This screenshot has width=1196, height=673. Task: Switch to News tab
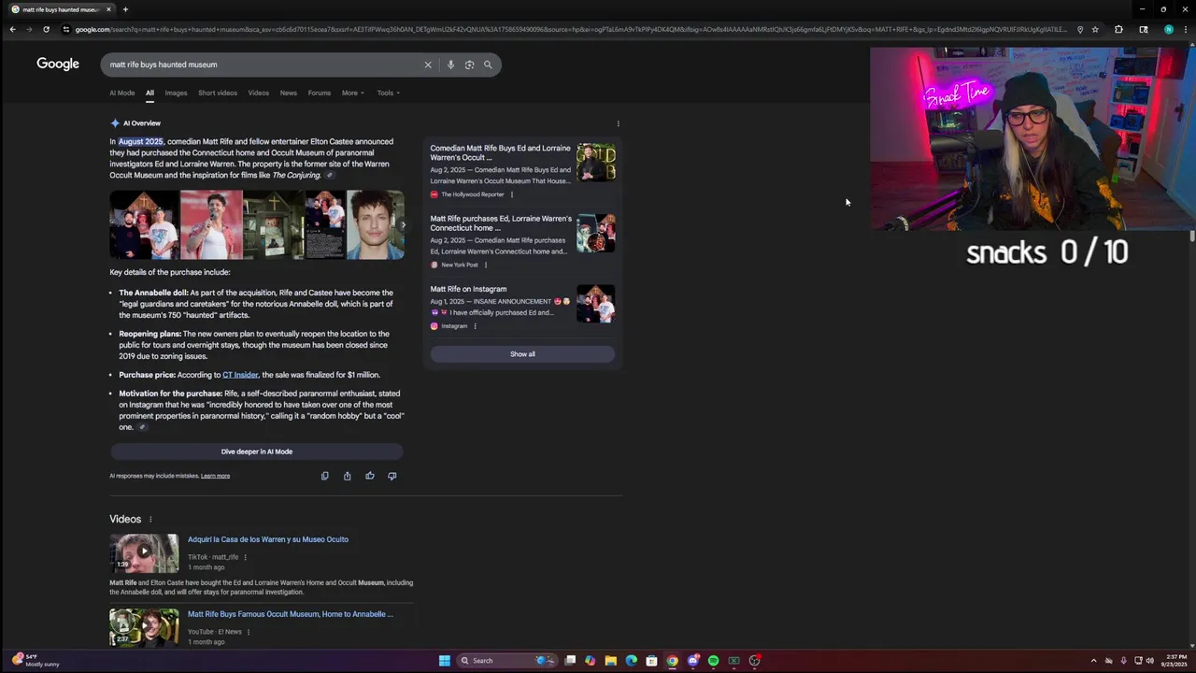click(289, 93)
